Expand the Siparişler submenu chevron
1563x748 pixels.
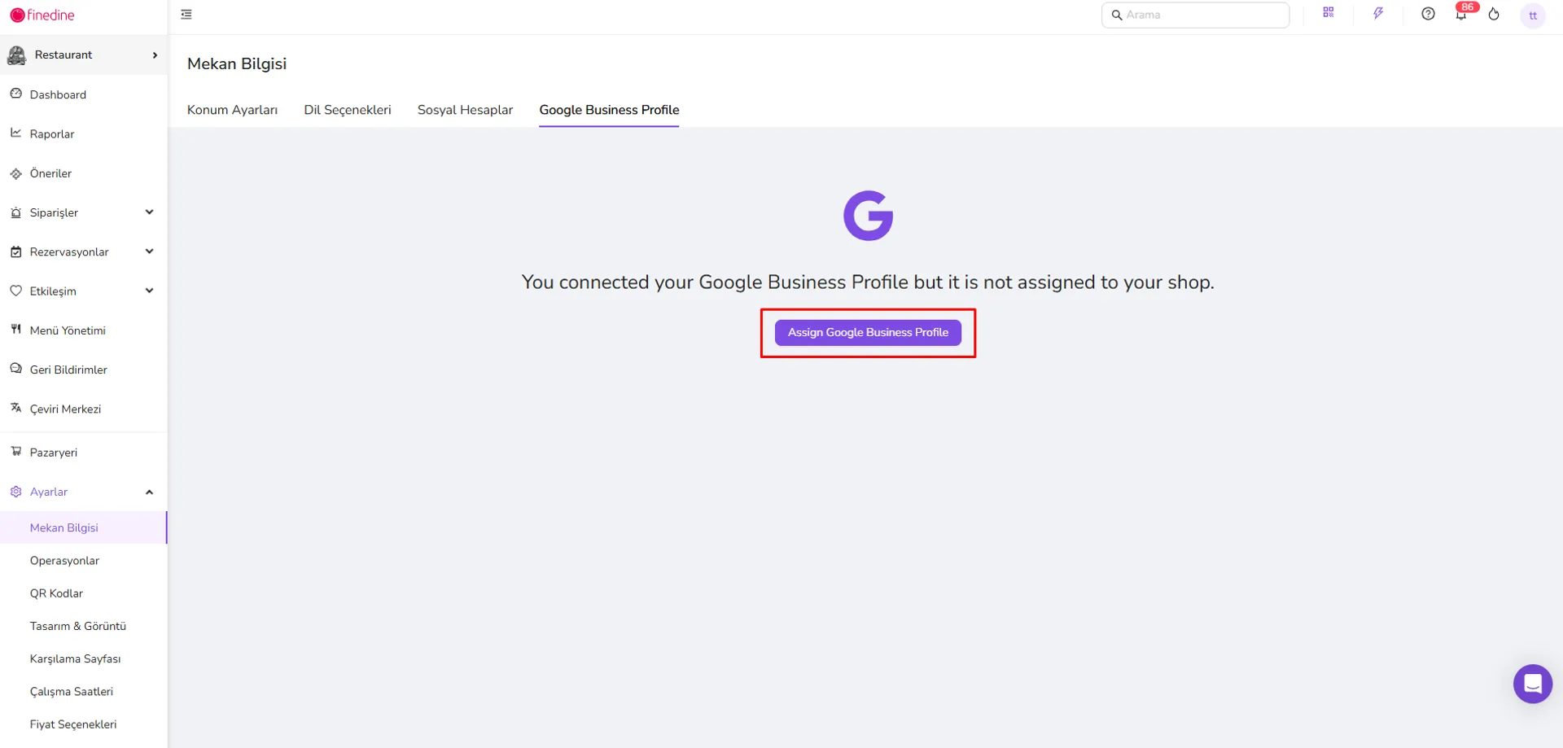tap(149, 212)
